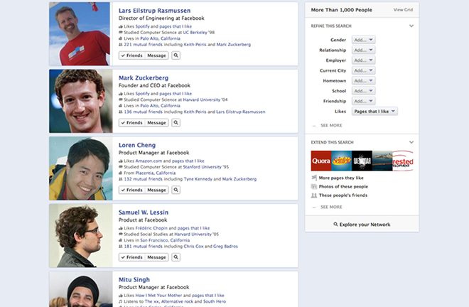Click search icon on Loren Cheng card
This screenshot has width=469, height=307.
click(x=176, y=190)
